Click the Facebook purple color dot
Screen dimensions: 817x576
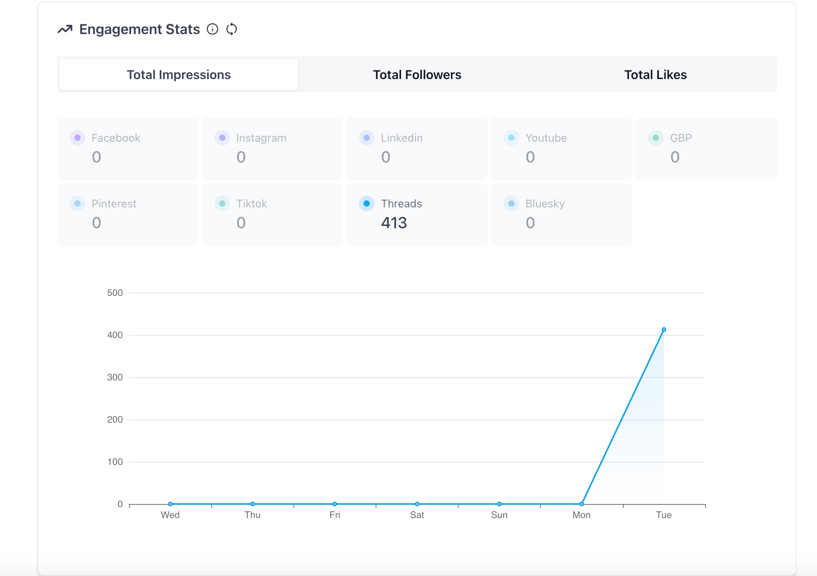77,138
